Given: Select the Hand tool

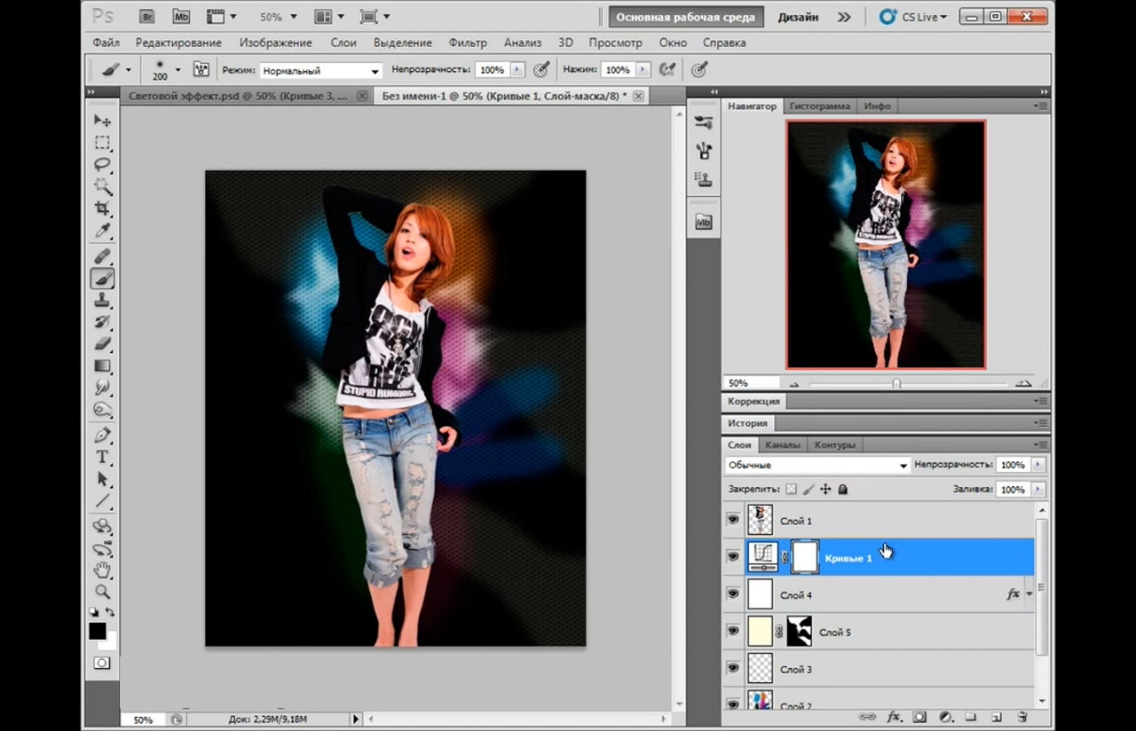Looking at the screenshot, I should pyautogui.click(x=103, y=570).
